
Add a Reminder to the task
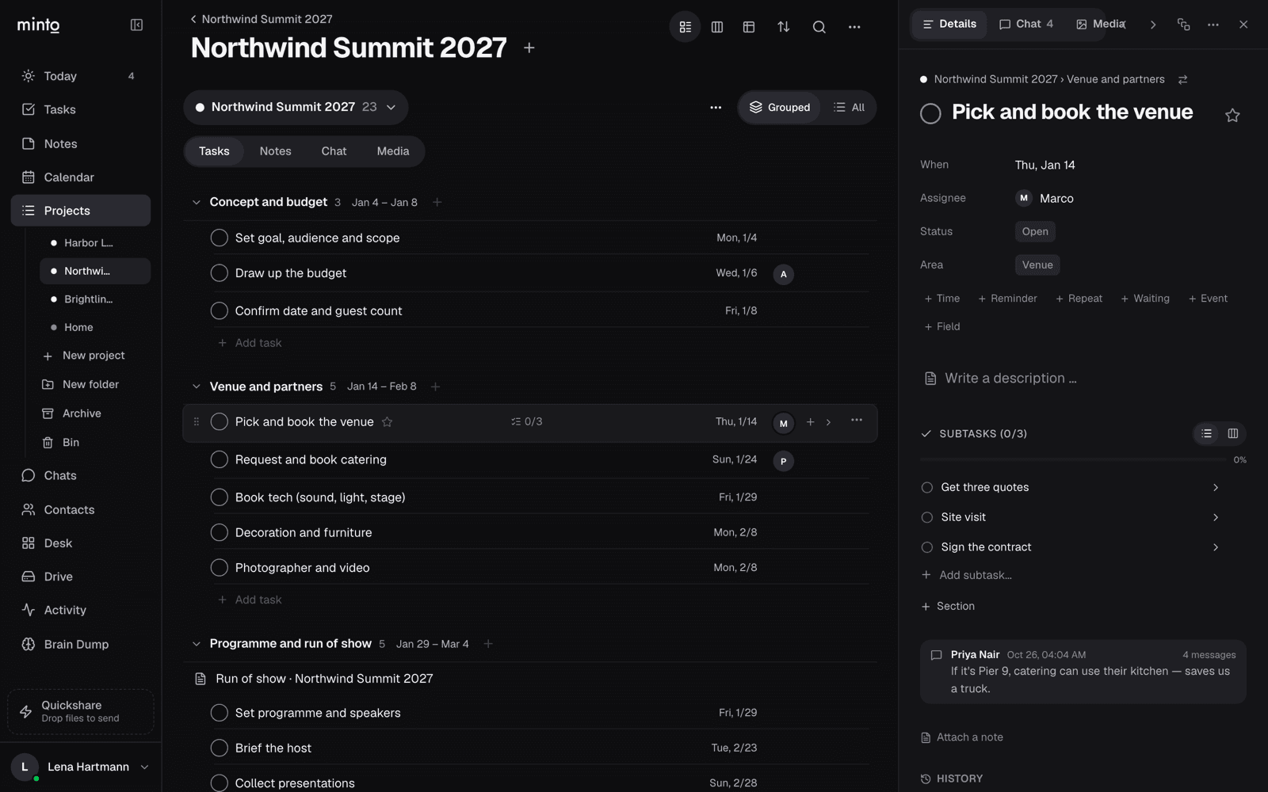click(1007, 299)
